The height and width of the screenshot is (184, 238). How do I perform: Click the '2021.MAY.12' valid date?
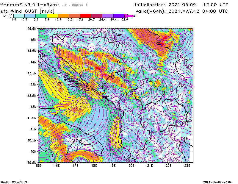coord(184,11)
